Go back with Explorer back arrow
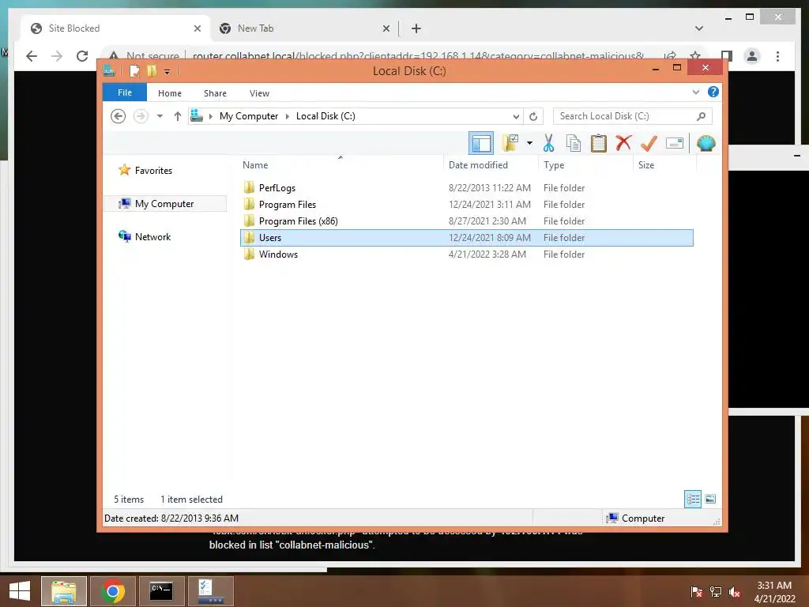 119,116
